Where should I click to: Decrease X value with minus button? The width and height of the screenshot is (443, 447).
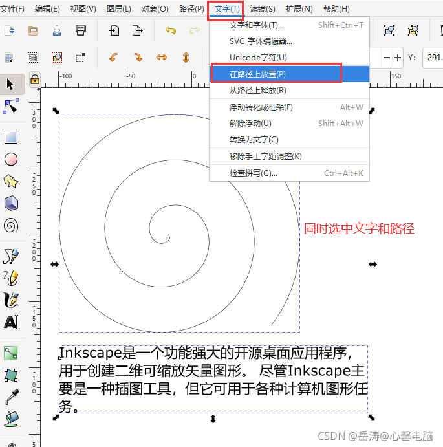pos(387,58)
